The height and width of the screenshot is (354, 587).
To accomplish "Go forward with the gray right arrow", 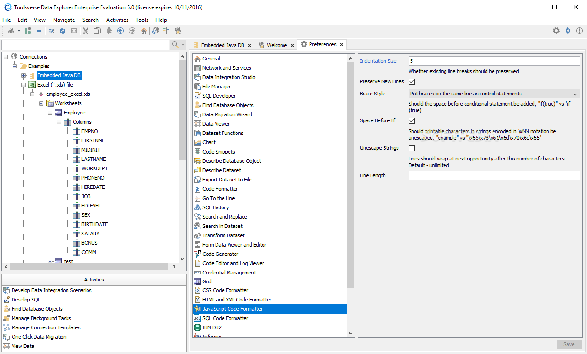I will 132,31.
